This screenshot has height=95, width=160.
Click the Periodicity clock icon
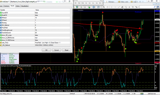(94, 7)
